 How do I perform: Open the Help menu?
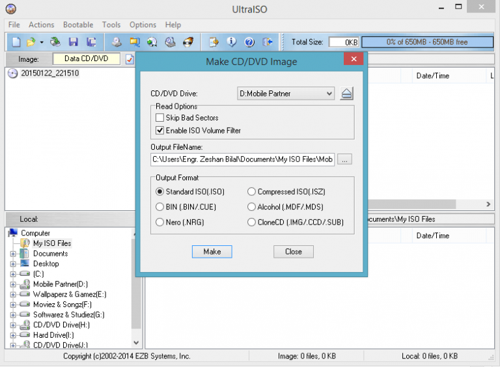(173, 25)
